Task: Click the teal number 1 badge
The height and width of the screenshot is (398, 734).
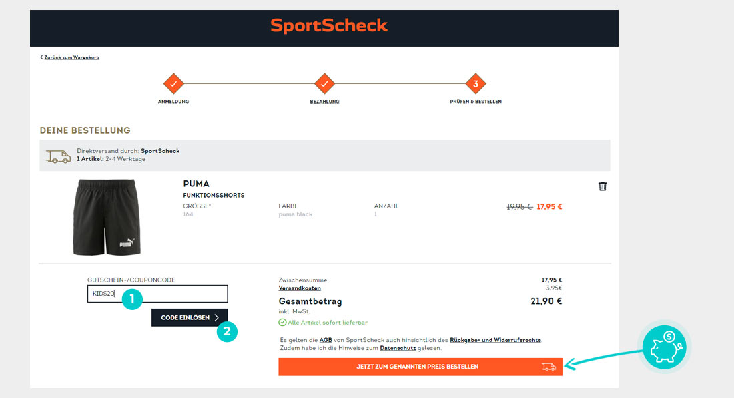Action: pyautogui.click(x=132, y=300)
